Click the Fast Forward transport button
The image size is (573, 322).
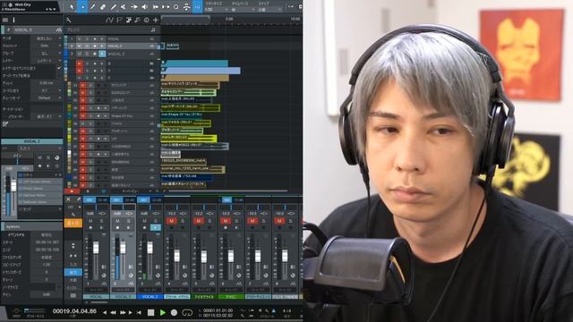pos(123,312)
